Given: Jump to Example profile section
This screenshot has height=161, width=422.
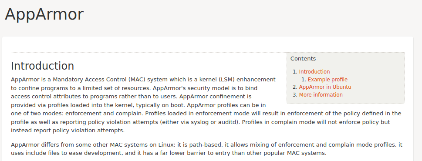Looking at the screenshot, I should click(327, 80).
